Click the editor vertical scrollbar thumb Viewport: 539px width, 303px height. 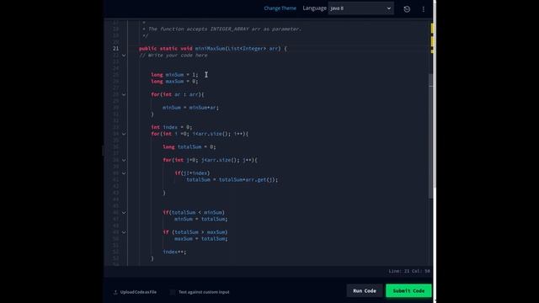coord(430,136)
